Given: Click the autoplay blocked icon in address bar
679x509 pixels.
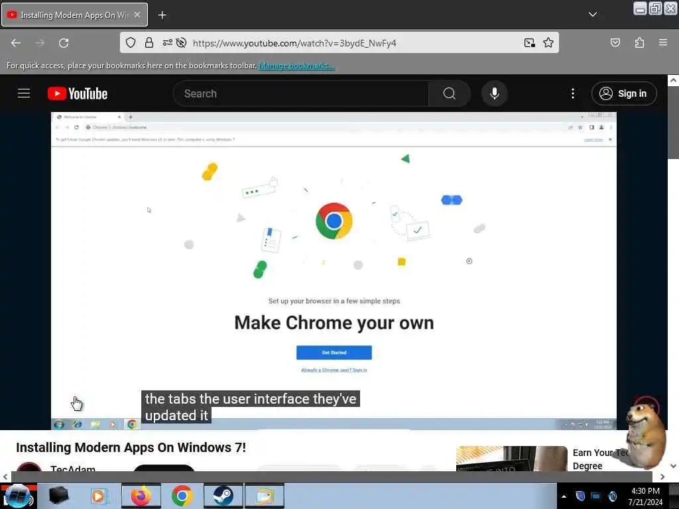Looking at the screenshot, I should point(181,42).
